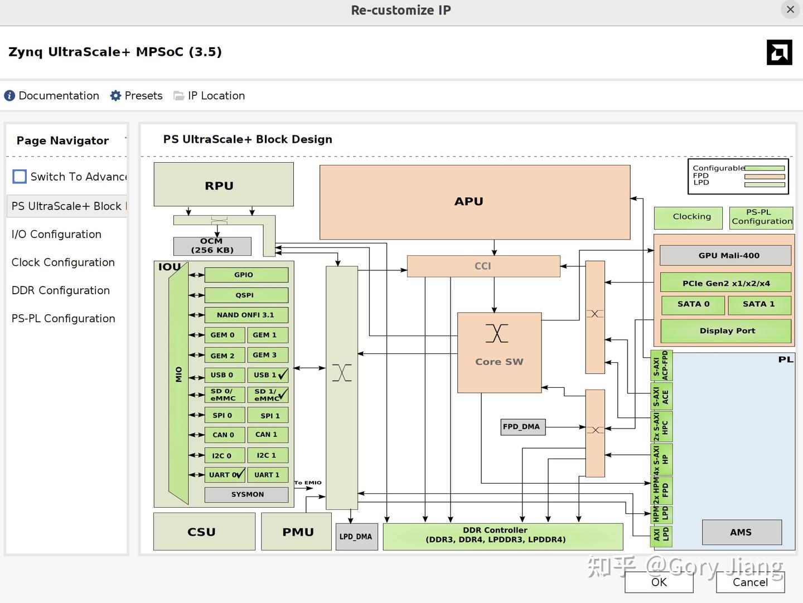Enable Switch To Advanced Mode

pyautogui.click(x=19, y=176)
